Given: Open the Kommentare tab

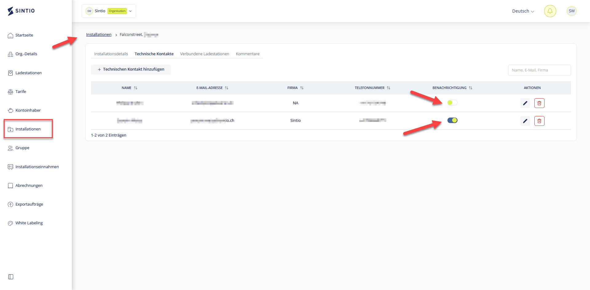Looking at the screenshot, I should coord(247,54).
